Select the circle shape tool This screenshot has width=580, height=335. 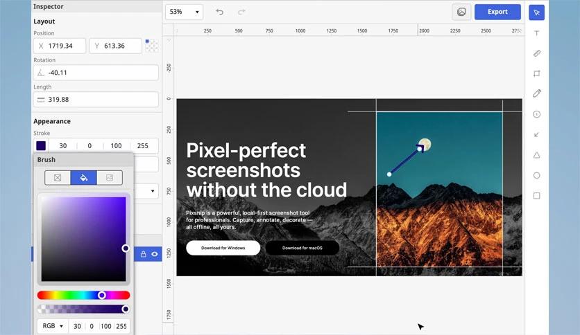point(537,176)
